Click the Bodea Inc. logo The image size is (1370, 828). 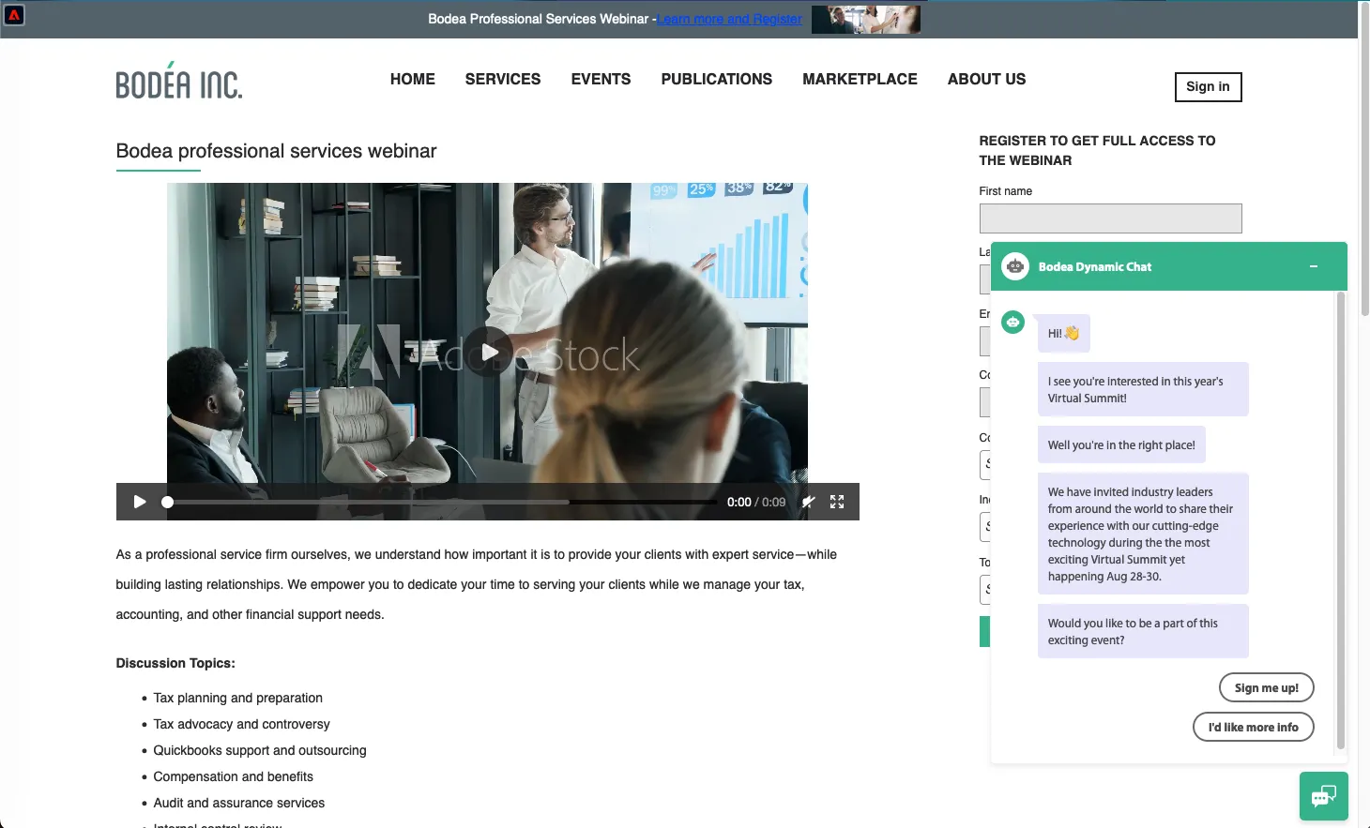tap(179, 81)
